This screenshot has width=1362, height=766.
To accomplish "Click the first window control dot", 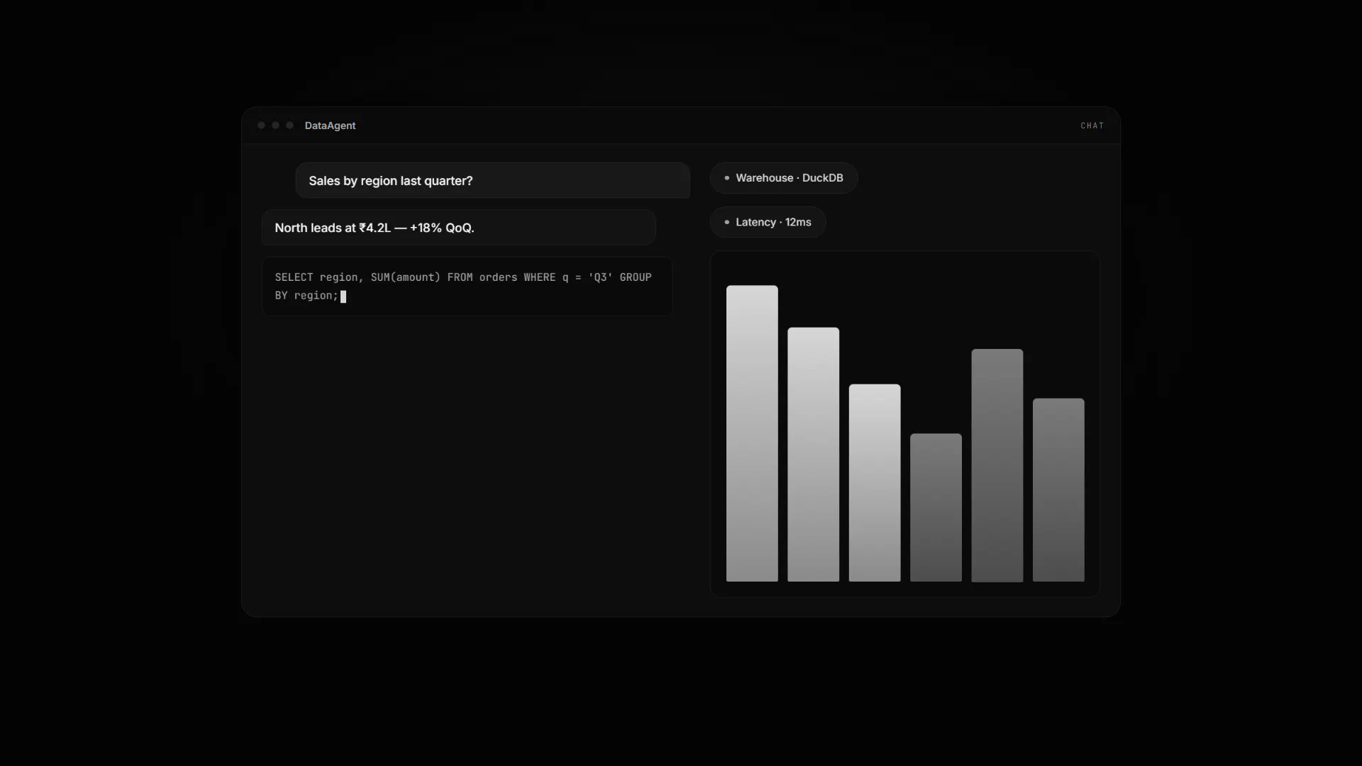I will (261, 126).
